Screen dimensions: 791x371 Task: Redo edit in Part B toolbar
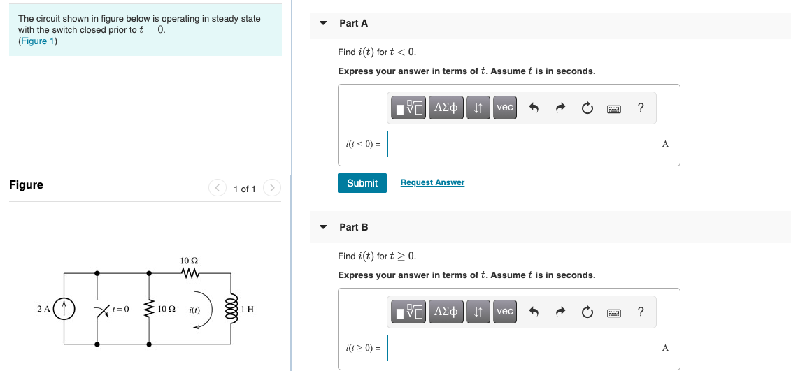click(x=560, y=312)
